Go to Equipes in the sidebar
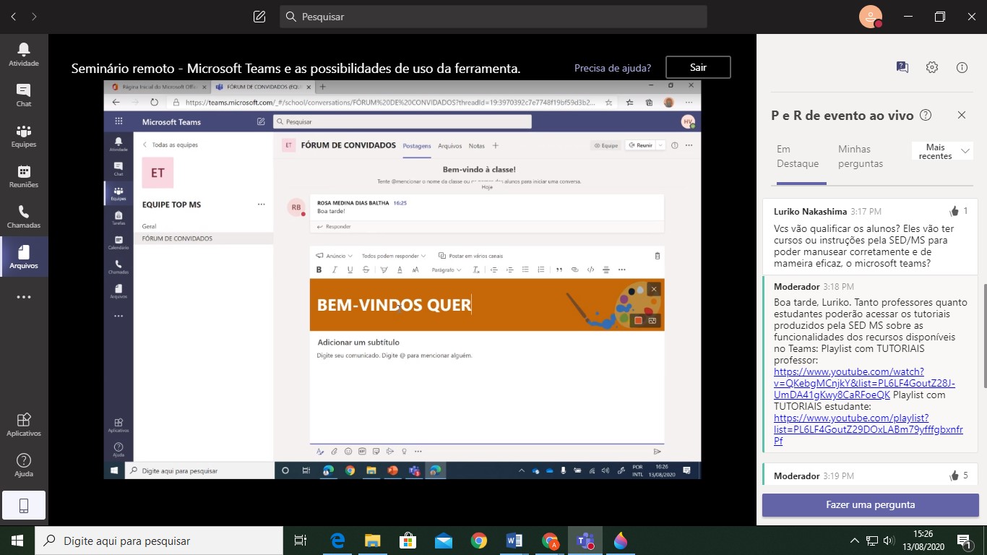This screenshot has height=555, width=987. click(x=24, y=135)
